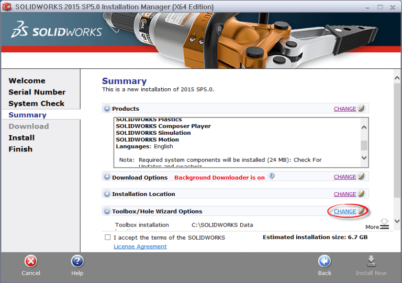Open the License Agreement link

[x=140, y=246]
